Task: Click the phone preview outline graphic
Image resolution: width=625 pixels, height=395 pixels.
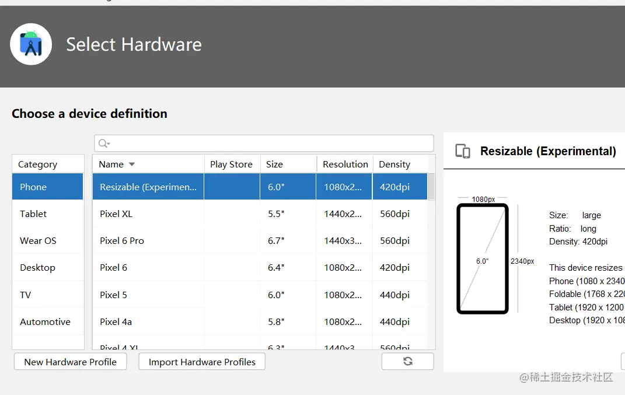Action: 482,258
